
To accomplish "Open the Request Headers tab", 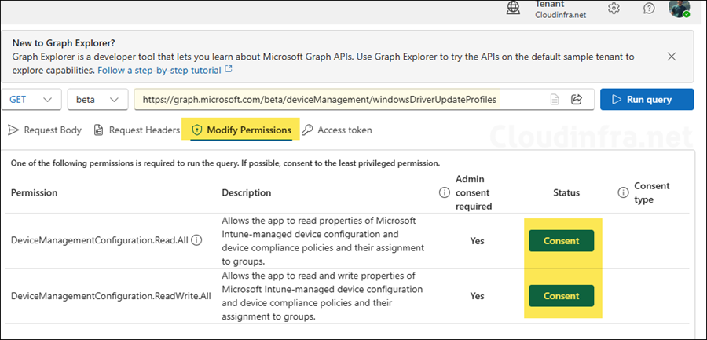I will pos(137,130).
